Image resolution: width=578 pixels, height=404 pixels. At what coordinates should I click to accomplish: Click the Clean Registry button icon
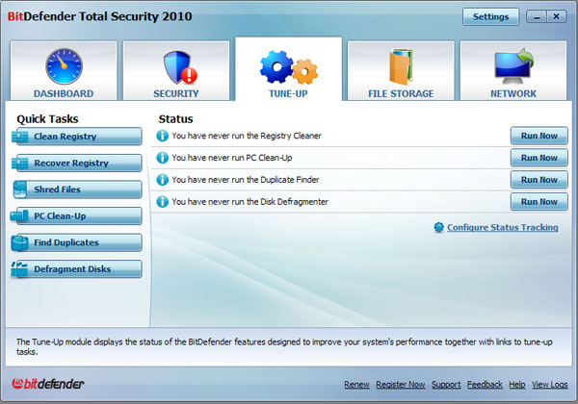pos(20,137)
